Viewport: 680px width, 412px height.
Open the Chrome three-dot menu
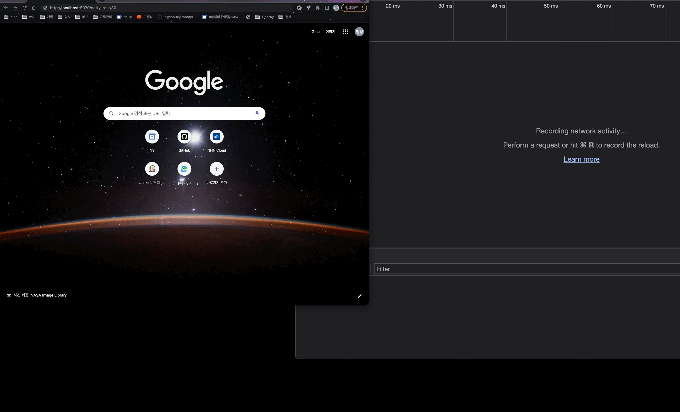point(363,8)
